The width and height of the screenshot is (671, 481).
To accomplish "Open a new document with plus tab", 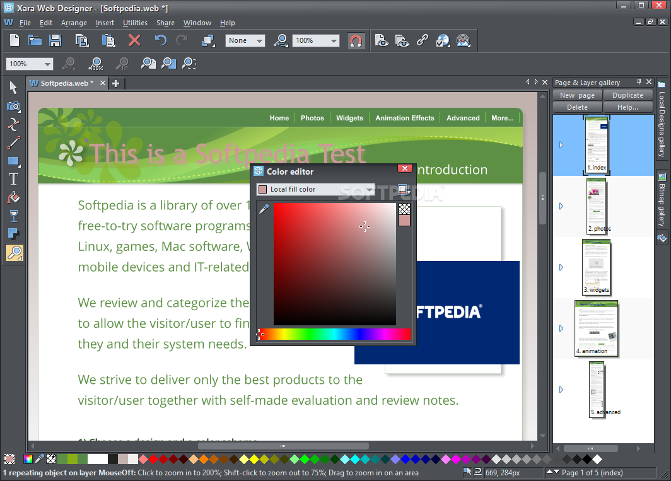I will click(x=115, y=83).
